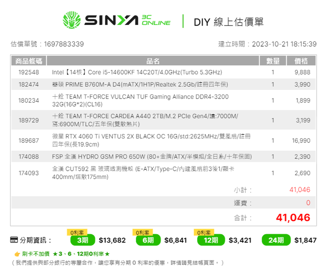Click the T-FORCE VULCAN TUF DDR4-3200 name
Screen dimensions: 327x276
[140, 100]
